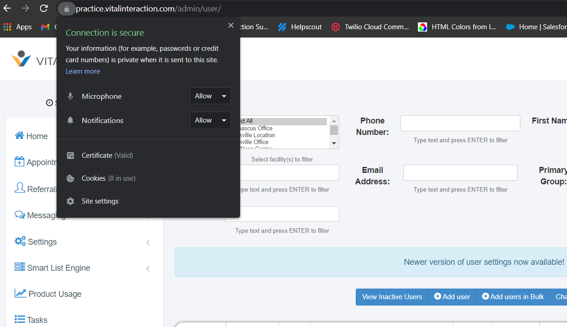
Task: Open Product Usage page
Action: pyautogui.click(x=53, y=294)
